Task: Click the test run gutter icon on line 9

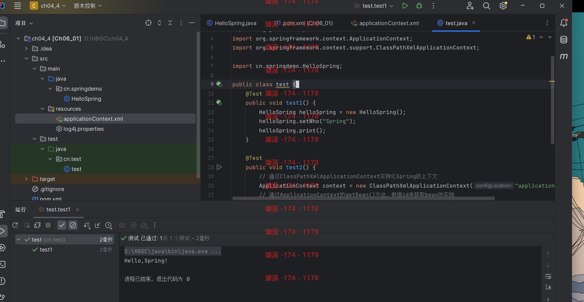Action: pyautogui.click(x=219, y=84)
